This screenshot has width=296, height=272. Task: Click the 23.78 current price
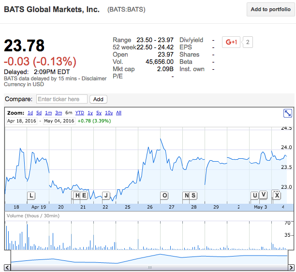pyautogui.click(x=24, y=45)
